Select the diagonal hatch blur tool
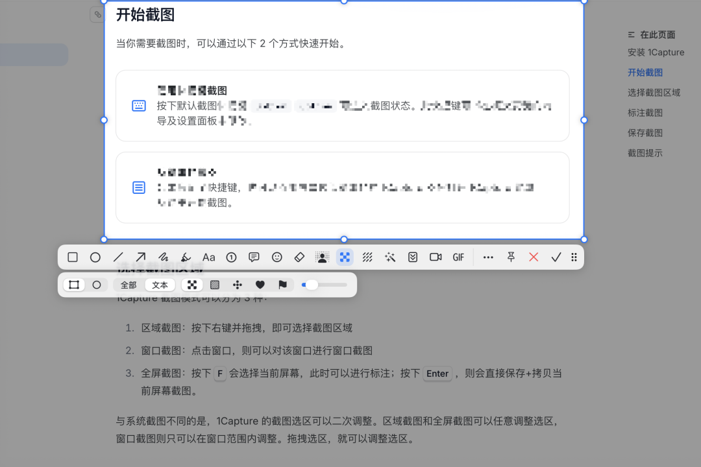The width and height of the screenshot is (701, 467). pos(367,257)
